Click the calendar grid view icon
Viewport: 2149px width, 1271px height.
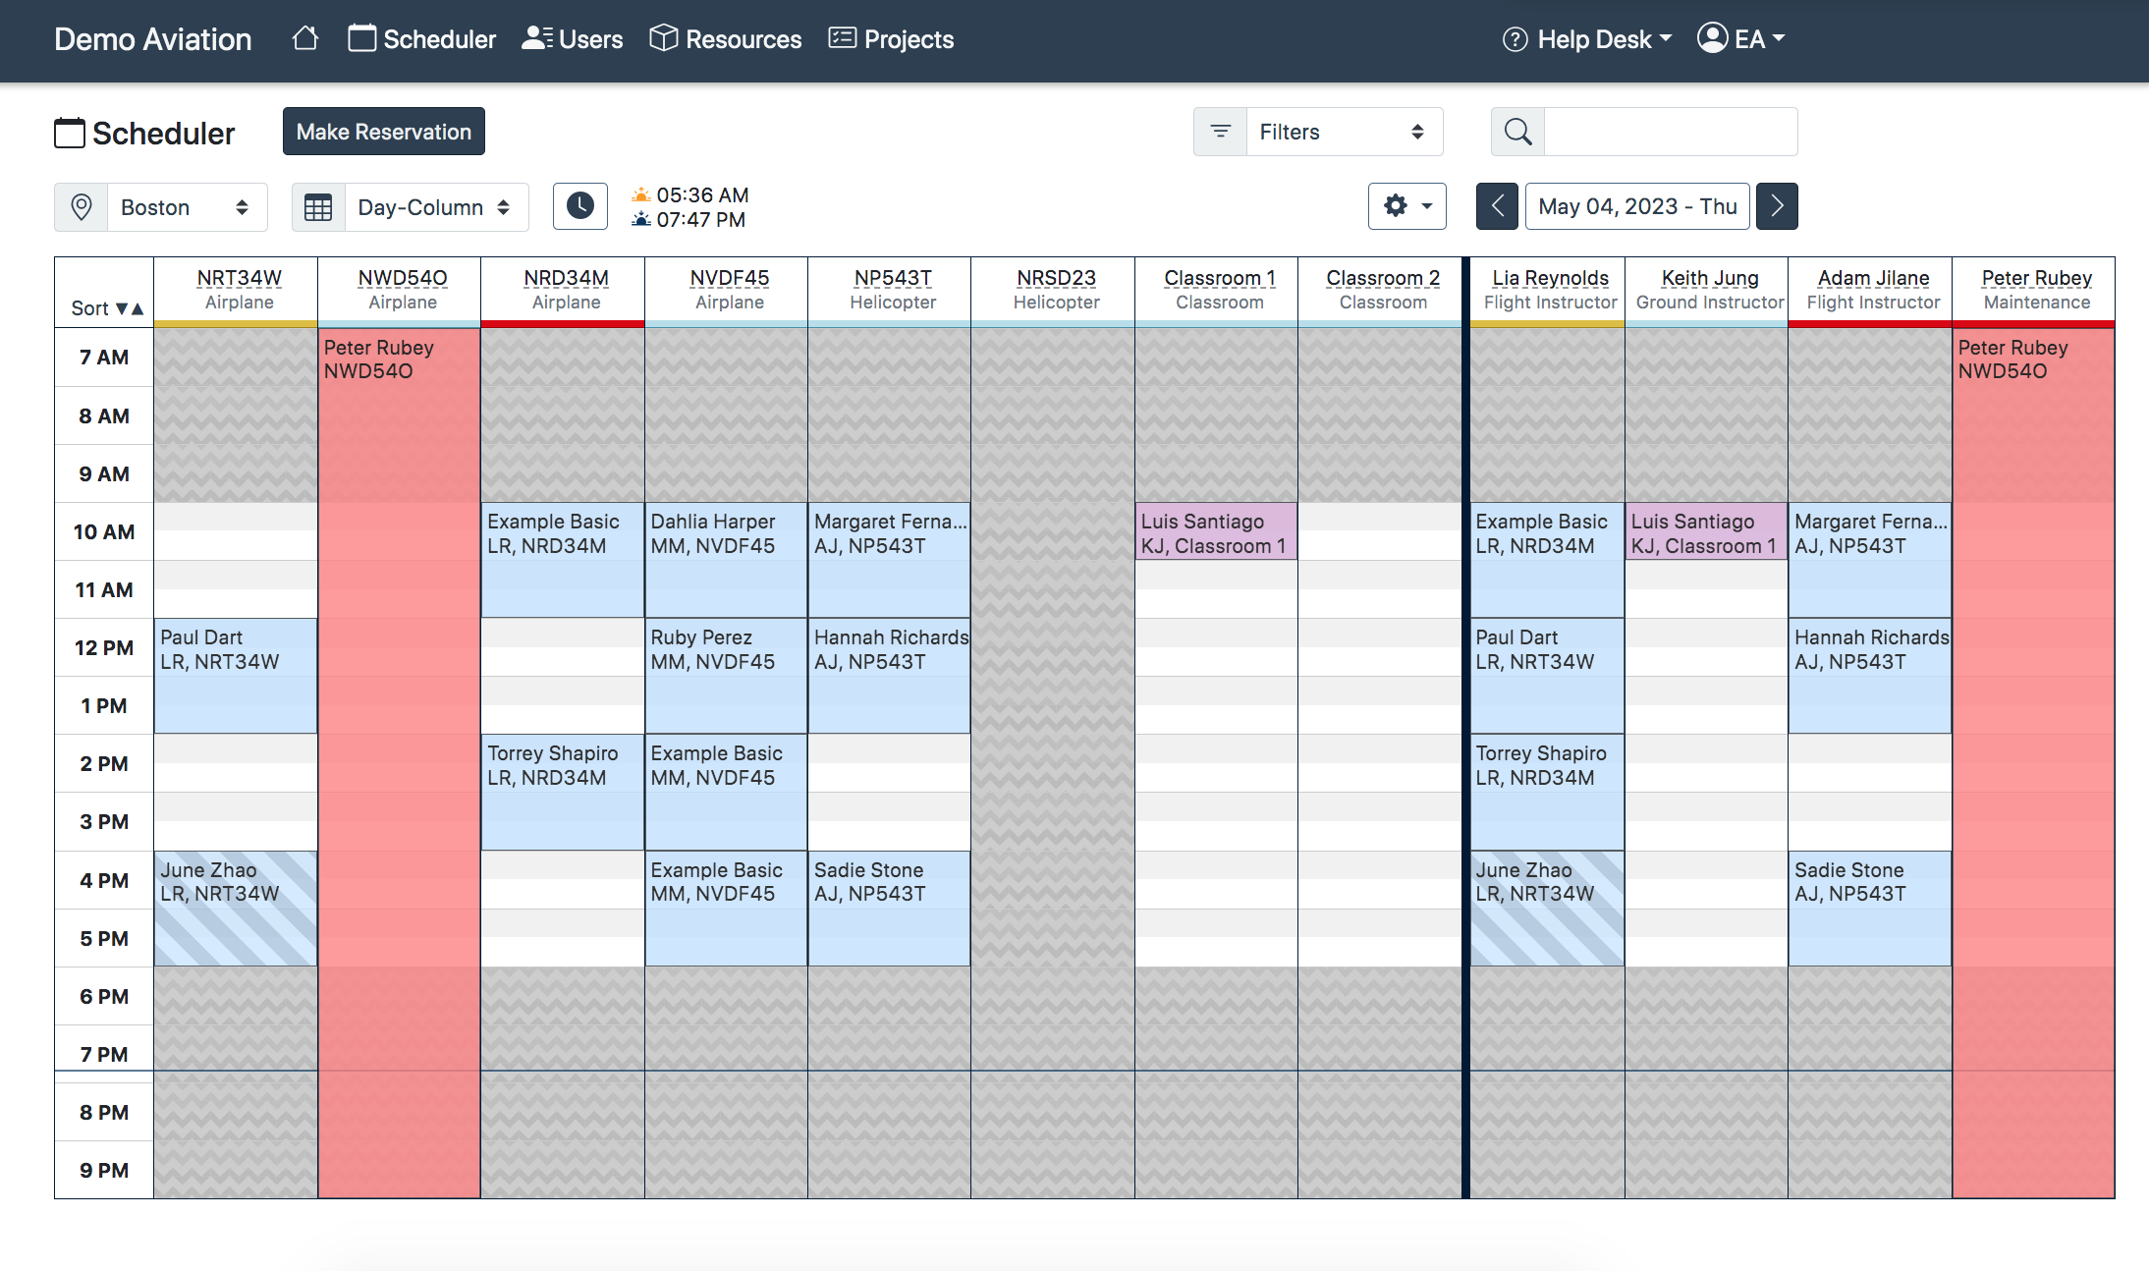pyautogui.click(x=318, y=207)
